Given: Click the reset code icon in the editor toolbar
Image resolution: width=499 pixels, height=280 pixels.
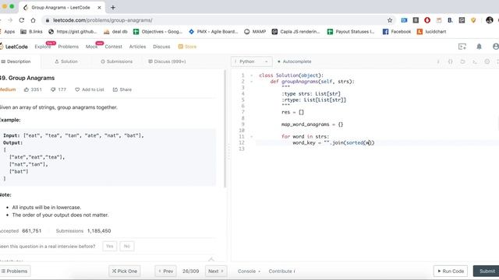Looking at the screenshot, I should [462, 61].
